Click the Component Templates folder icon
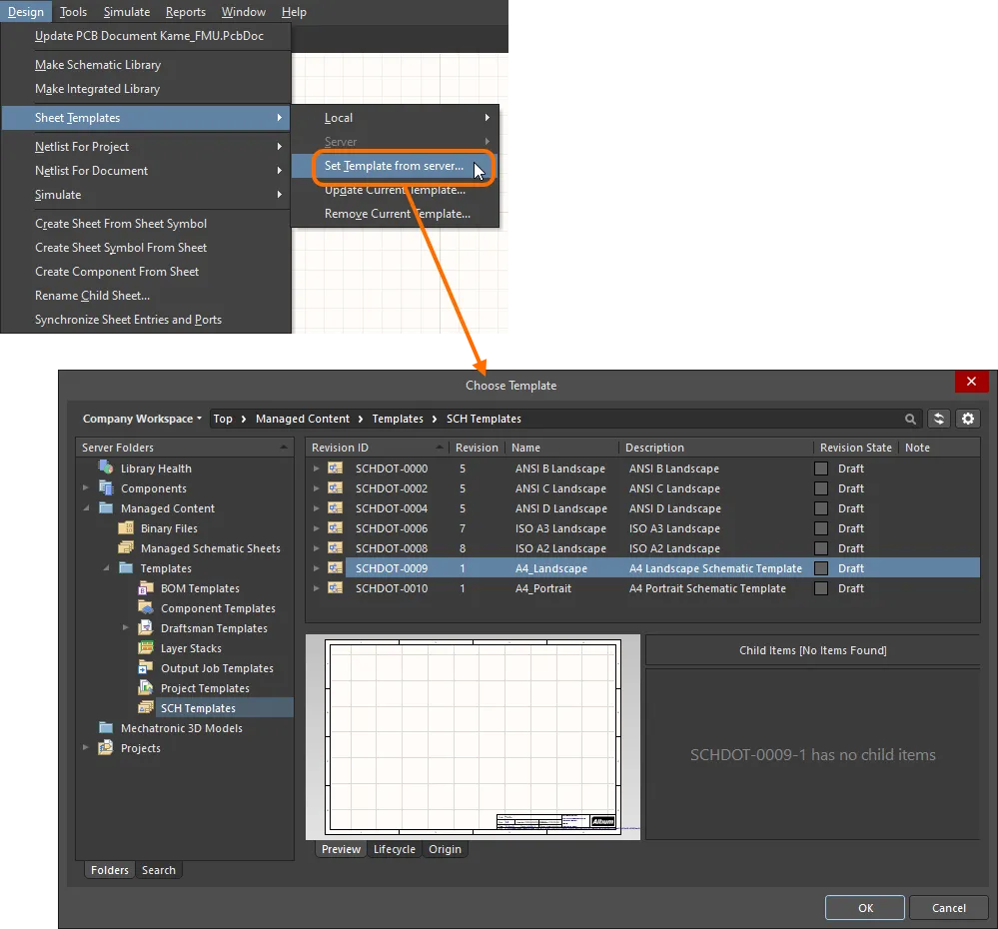The height and width of the screenshot is (929, 998). pyautogui.click(x=146, y=607)
